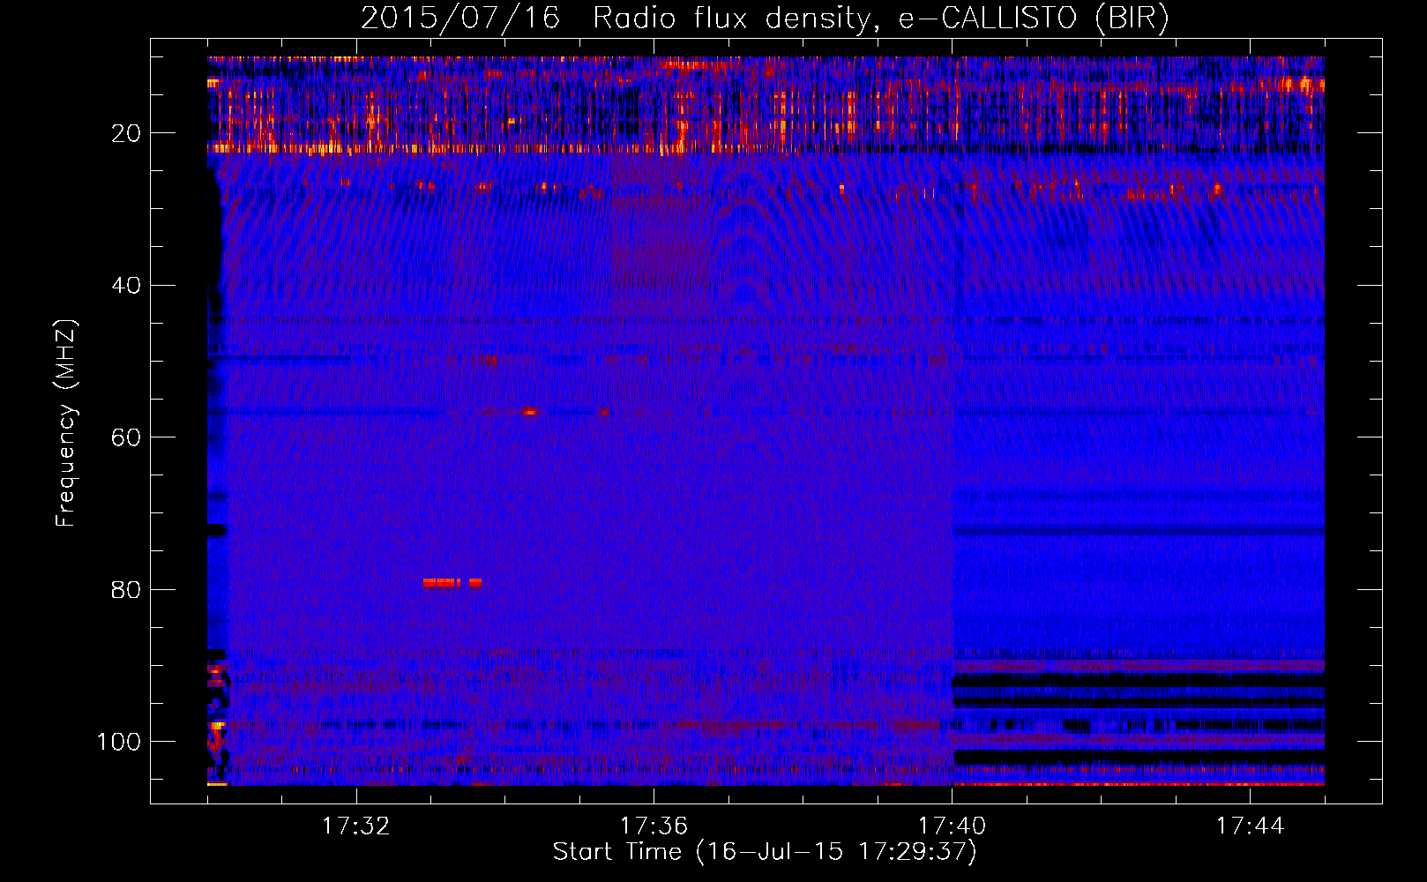Click the 17:40 time tick label
The height and width of the screenshot is (882, 1427).
(952, 826)
